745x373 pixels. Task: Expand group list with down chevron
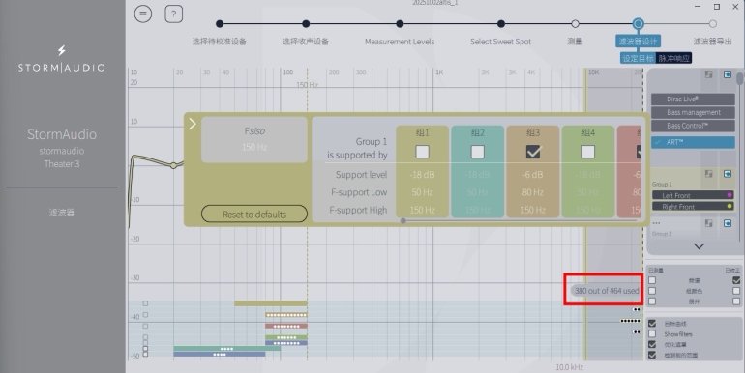point(699,246)
